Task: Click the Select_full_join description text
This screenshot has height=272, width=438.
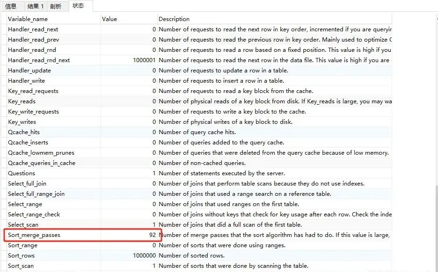Action: (261, 184)
